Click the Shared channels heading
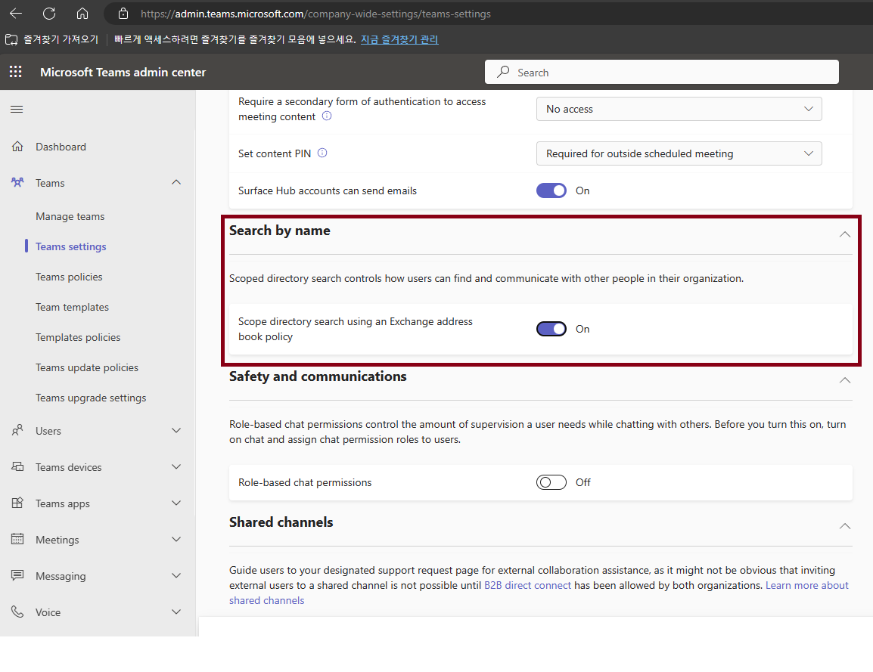Viewport: 873px width, 672px height. (x=281, y=522)
